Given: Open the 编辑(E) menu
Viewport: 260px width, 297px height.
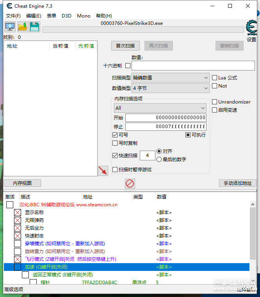Looking at the screenshot, I should (34, 16).
